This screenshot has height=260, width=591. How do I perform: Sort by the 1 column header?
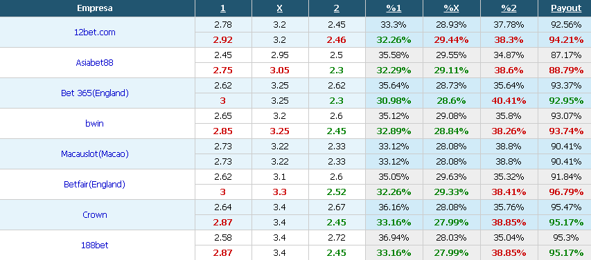[x=223, y=8]
